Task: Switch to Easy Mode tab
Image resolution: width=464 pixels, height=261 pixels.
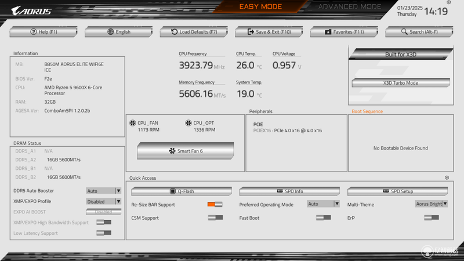Action: [260, 6]
